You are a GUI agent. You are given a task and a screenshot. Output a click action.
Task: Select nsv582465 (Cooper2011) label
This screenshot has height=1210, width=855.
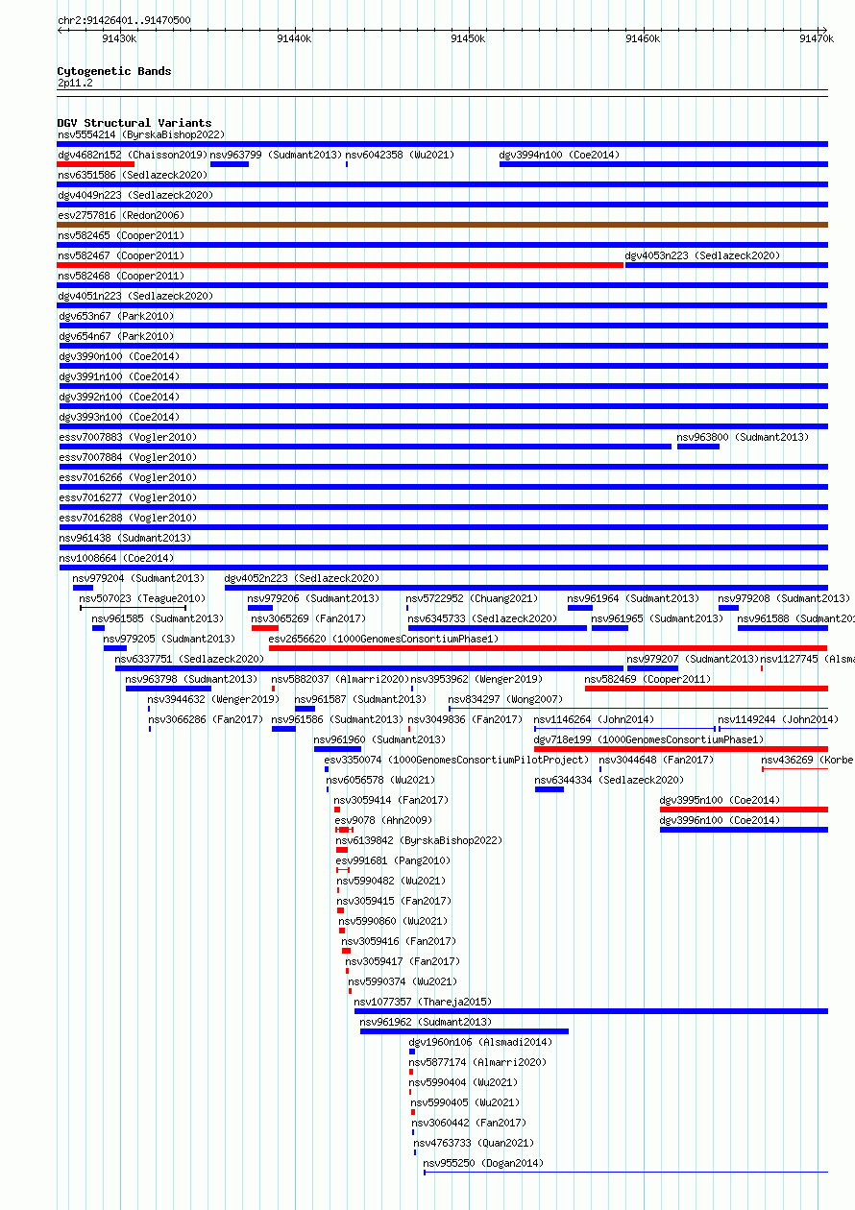point(121,235)
